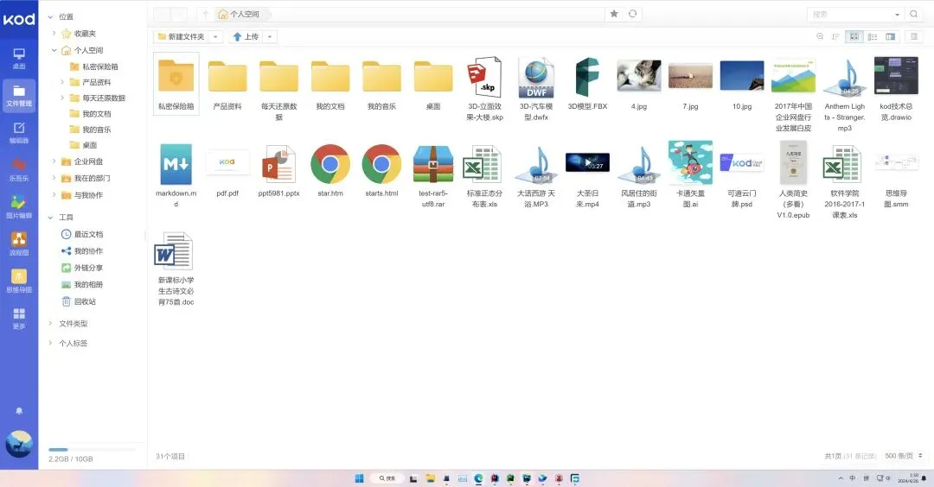Screen dimensions: 934x487
Task: Open the 新建文件夹 dropdown arrow
Action: (x=215, y=37)
